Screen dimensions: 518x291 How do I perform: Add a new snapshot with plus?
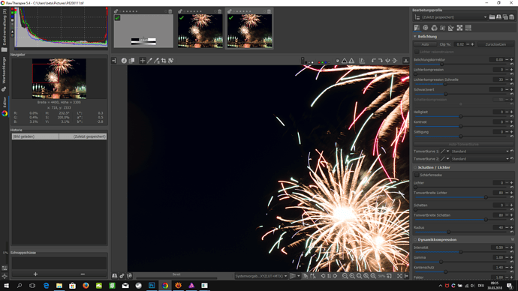click(x=35, y=274)
